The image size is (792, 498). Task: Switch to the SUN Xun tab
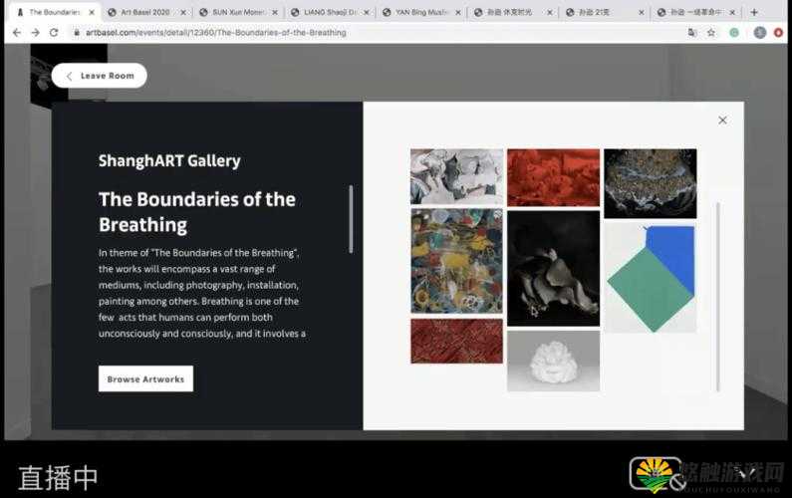pyautogui.click(x=237, y=12)
